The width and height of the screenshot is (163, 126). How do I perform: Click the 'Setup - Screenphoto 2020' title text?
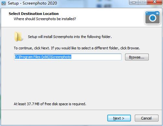[x=32, y=3]
